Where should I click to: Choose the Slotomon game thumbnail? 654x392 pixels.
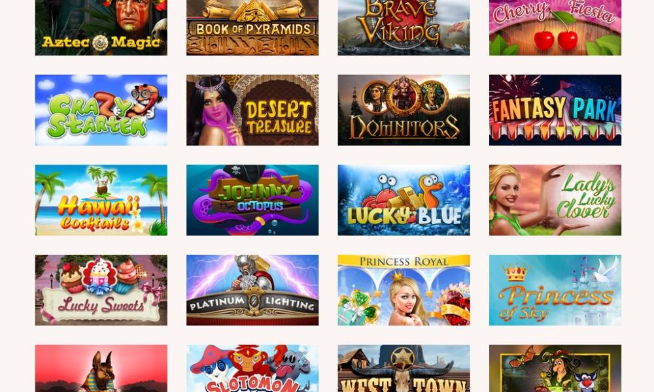pyautogui.click(x=252, y=368)
